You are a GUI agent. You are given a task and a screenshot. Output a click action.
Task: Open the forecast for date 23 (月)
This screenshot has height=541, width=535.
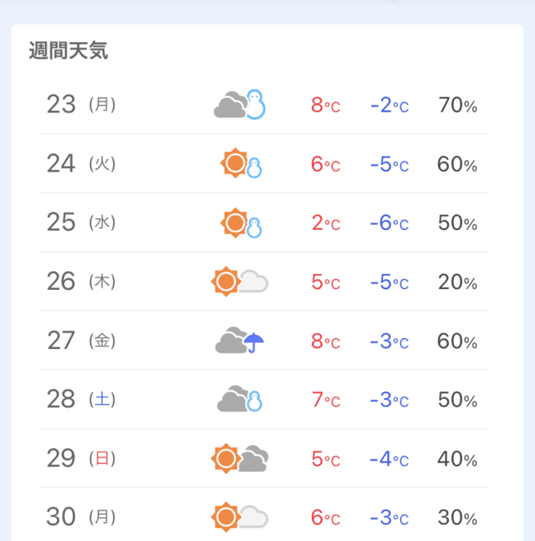coord(81,105)
